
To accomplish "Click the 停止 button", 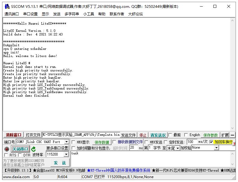I will tap(143, 135).
